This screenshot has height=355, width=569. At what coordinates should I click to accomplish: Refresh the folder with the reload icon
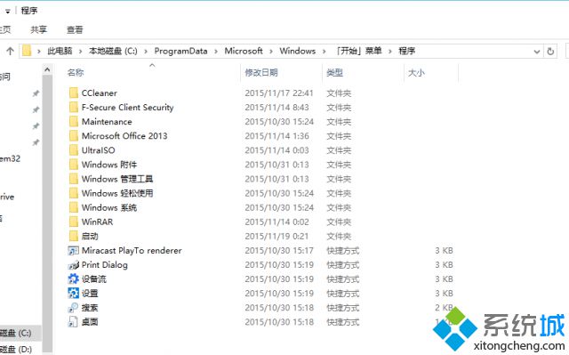(550, 52)
